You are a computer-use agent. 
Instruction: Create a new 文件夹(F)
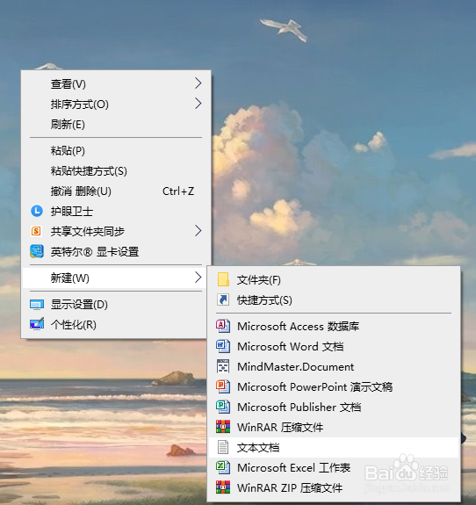[x=334, y=280]
